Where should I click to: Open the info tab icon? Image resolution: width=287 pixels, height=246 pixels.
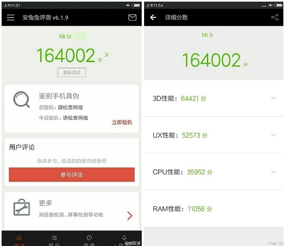(89, 238)
